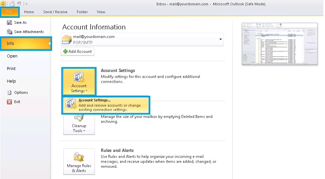Click the Add Account button

pos(77,52)
